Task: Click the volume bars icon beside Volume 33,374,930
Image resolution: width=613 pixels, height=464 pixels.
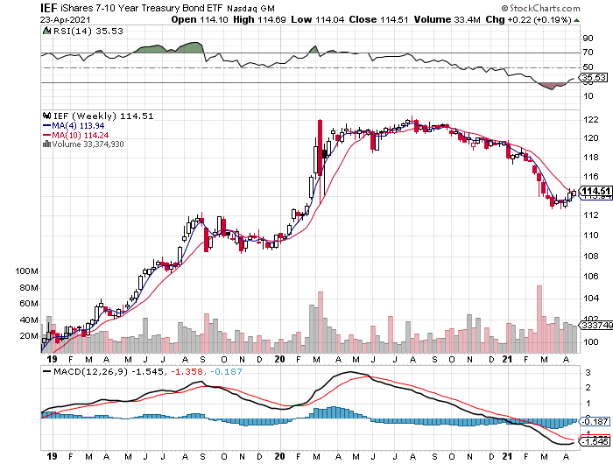Action: tap(46, 144)
